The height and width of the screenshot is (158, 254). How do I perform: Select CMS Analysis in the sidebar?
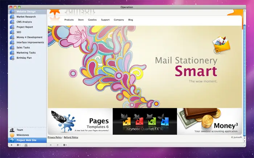[x=24, y=22]
